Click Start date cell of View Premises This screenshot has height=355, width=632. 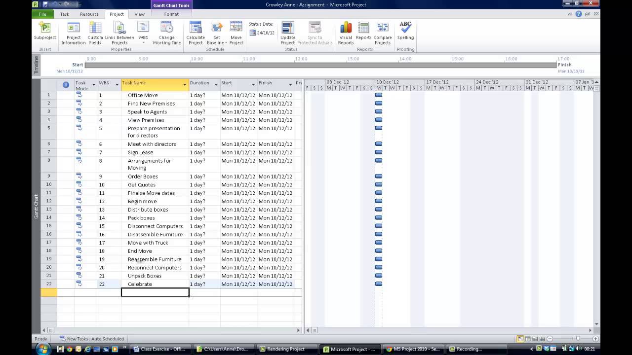[x=238, y=120]
